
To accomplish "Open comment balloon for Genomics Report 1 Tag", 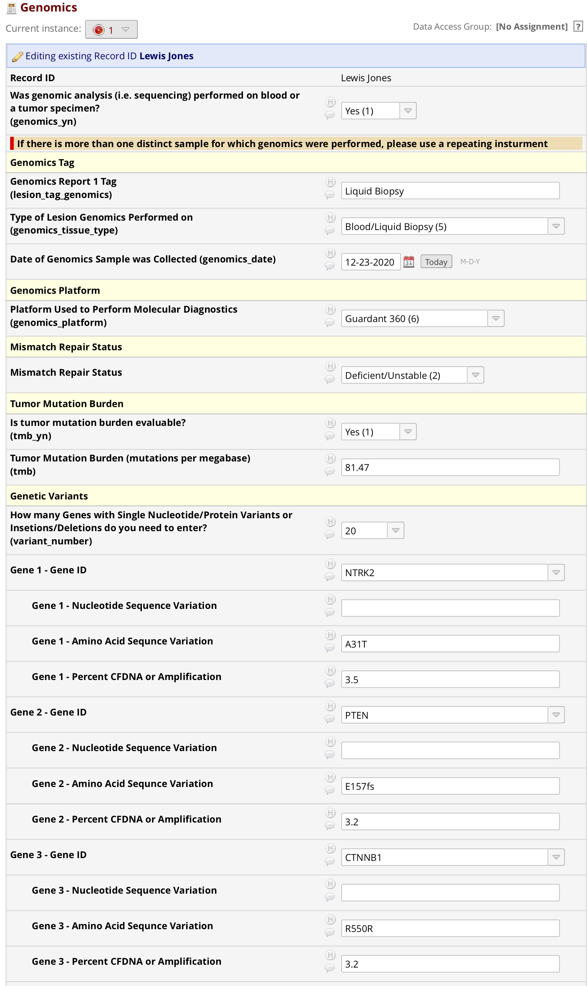I will pyautogui.click(x=329, y=195).
